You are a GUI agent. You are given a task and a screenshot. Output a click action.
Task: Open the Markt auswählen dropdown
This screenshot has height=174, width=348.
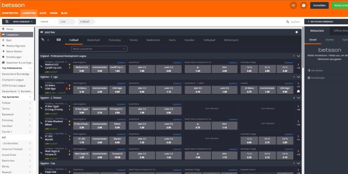(99, 49)
